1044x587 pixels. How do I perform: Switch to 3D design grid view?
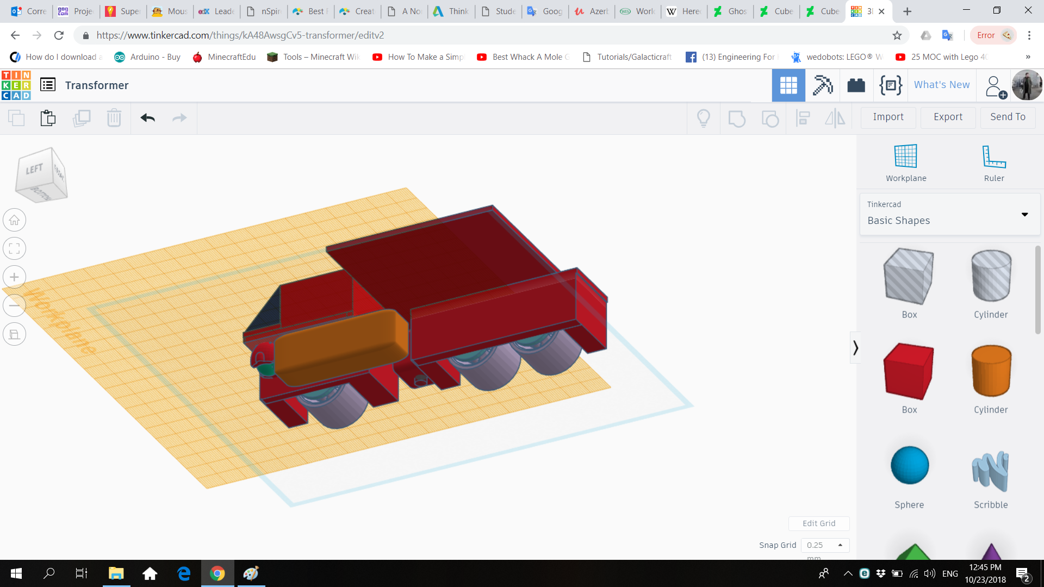(788, 85)
